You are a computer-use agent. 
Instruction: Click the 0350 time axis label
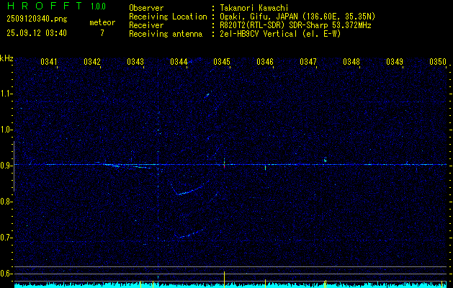[x=438, y=61]
